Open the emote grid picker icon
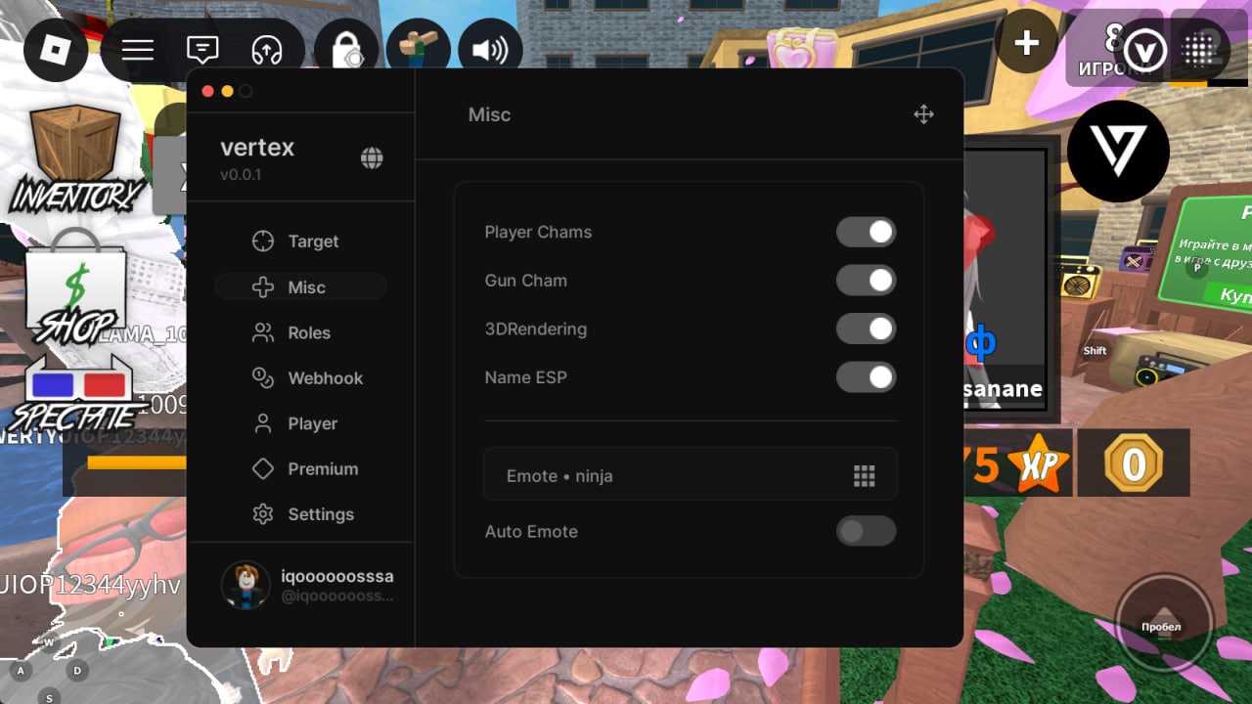The image size is (1252, 704). 864,476
